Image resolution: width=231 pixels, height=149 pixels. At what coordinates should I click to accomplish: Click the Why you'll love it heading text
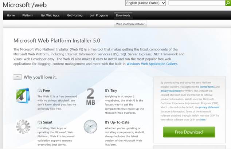coord(40,77)
